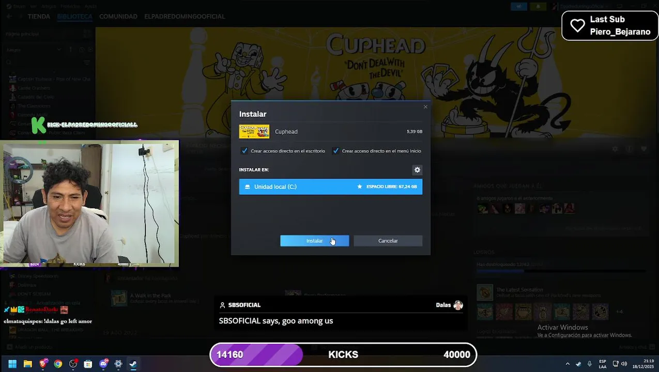Open Microsoft Store from taskbar
This screenshot has height=372, width=659.
[88, 364]
